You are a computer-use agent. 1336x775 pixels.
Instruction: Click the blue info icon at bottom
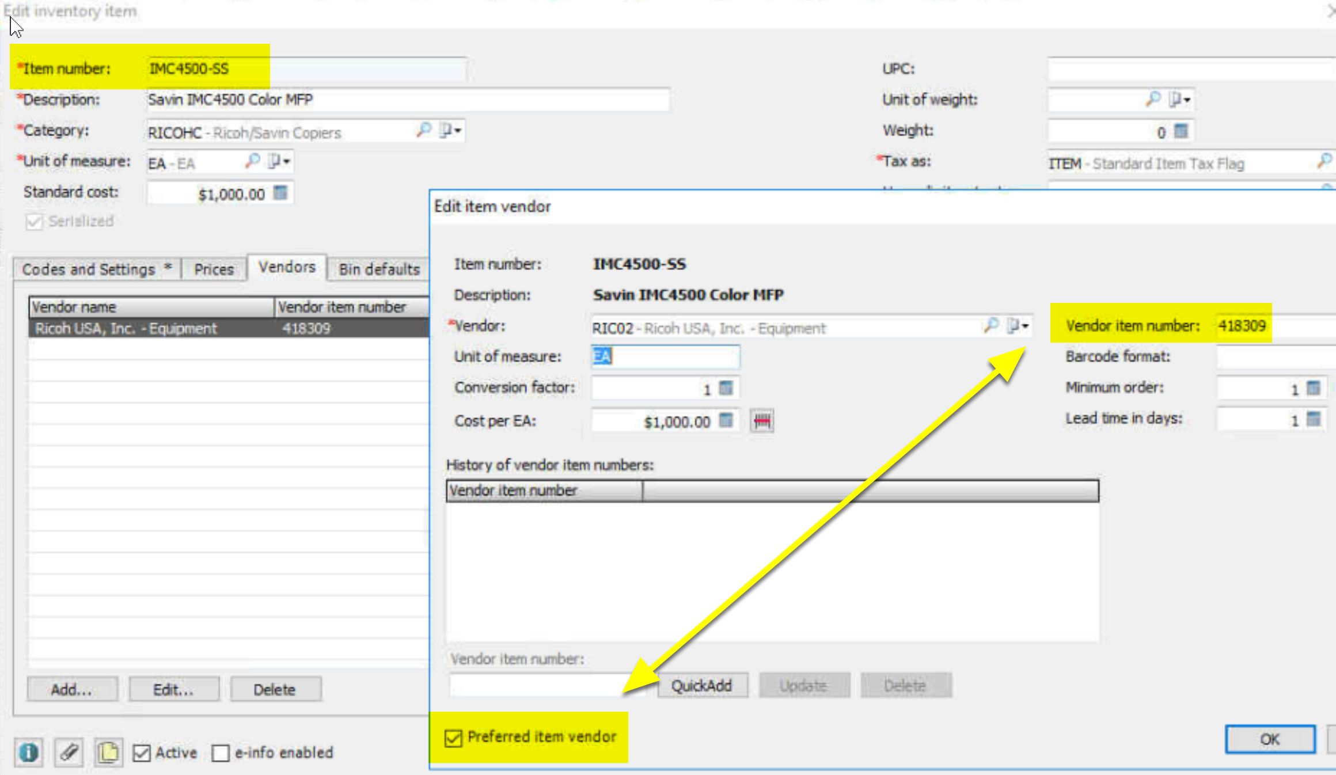pyautogui.click(x=29, y=752)
